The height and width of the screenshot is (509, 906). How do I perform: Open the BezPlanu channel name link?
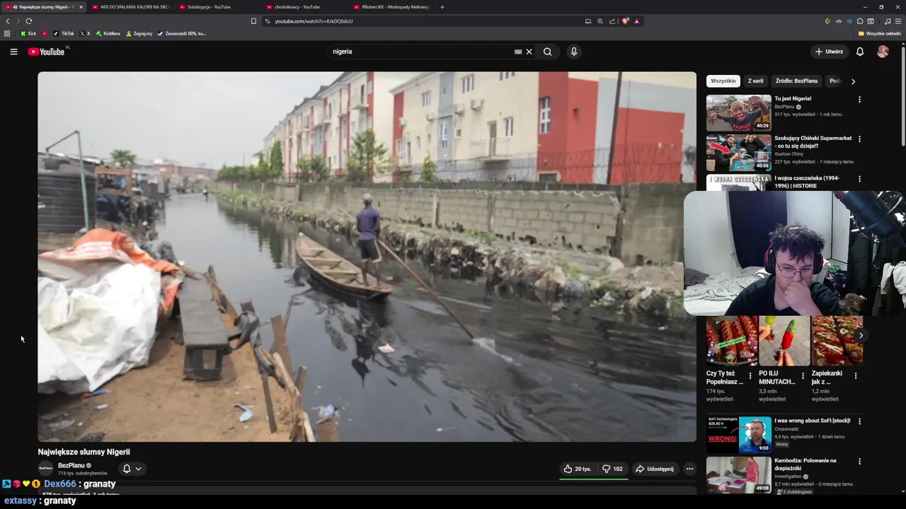(71, 465)
